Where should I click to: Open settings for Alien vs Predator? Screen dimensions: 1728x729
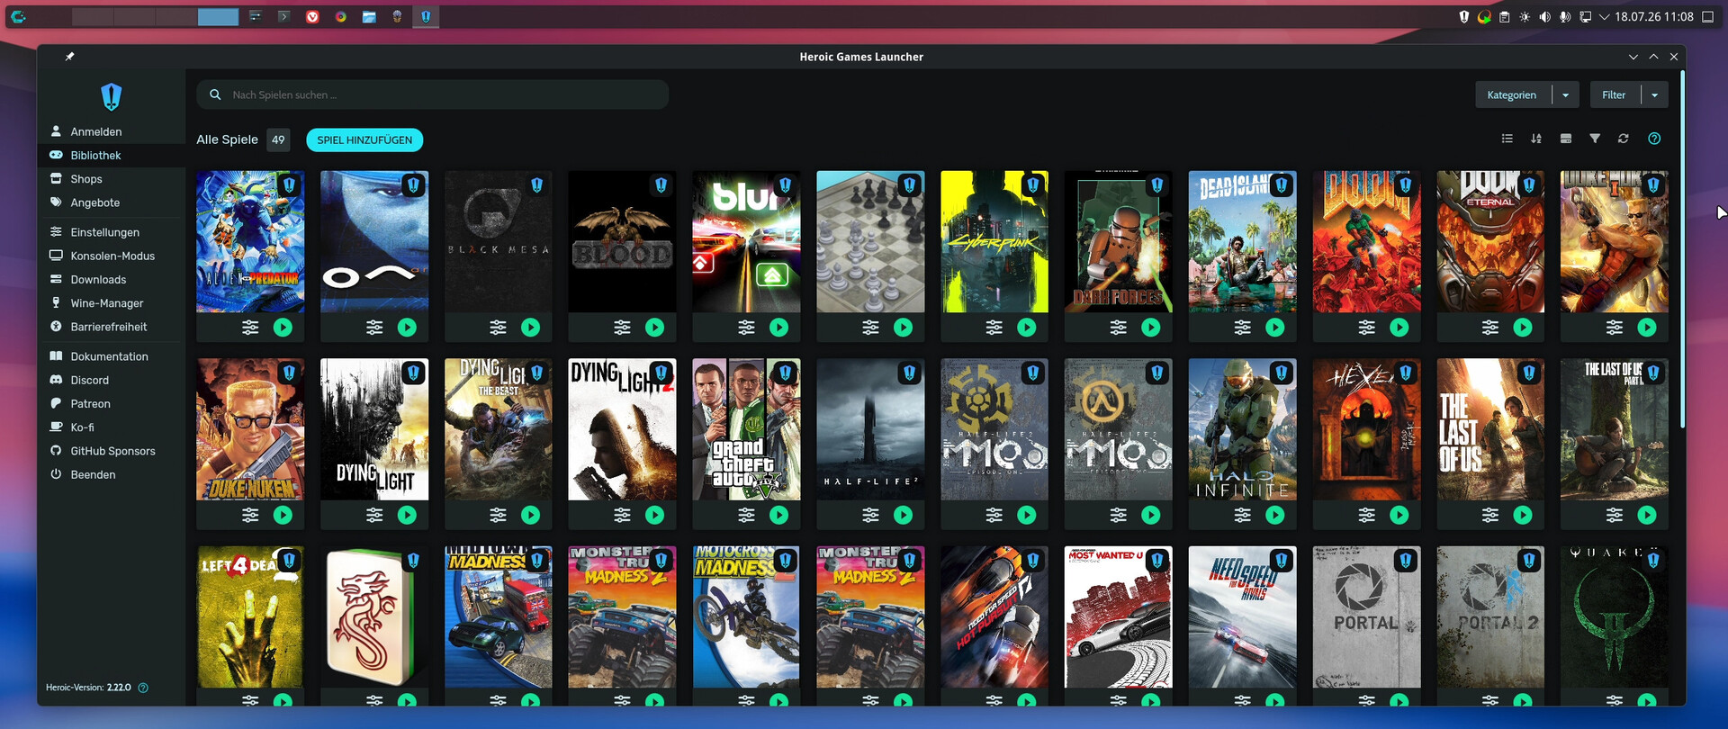(250, 328)
